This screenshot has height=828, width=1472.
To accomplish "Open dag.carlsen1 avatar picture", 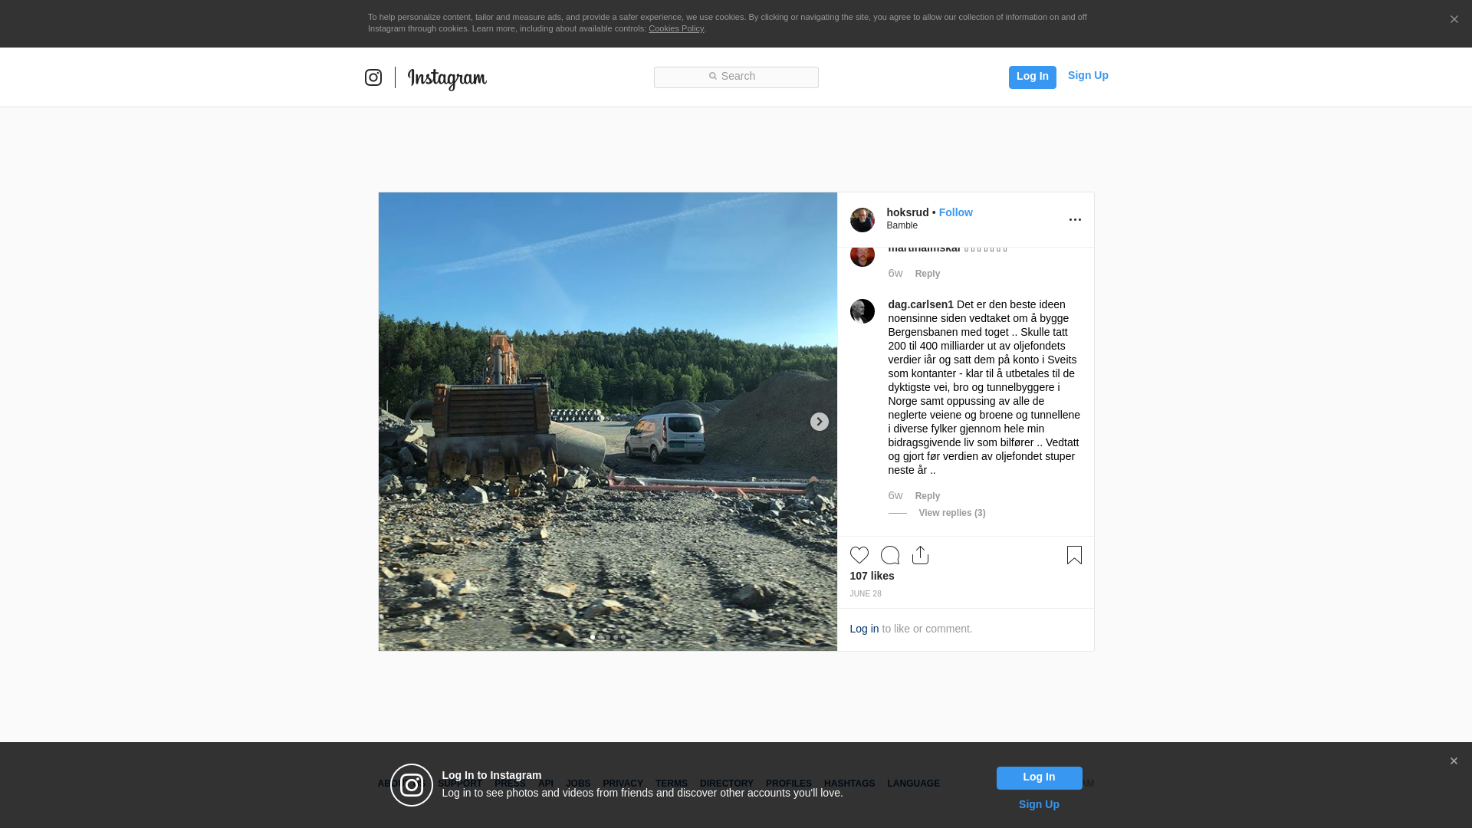I will click(862, 311).
